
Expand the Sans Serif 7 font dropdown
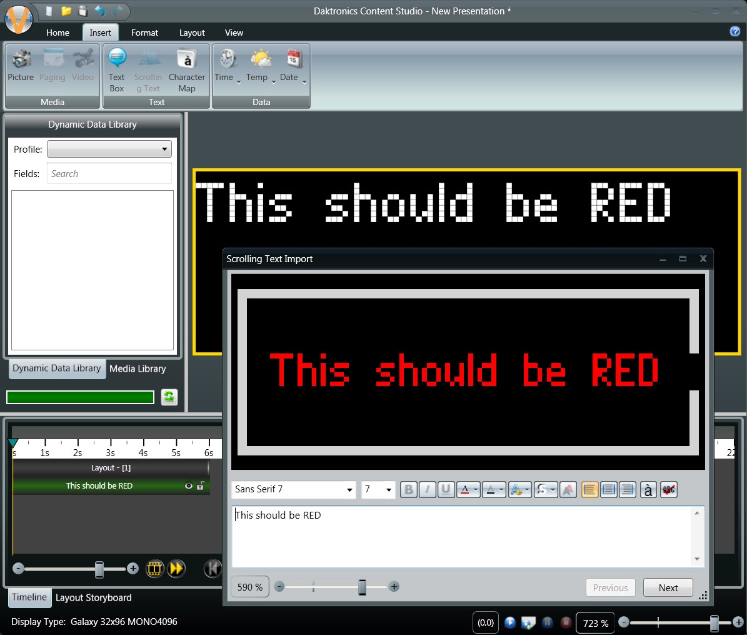point(349,490)
